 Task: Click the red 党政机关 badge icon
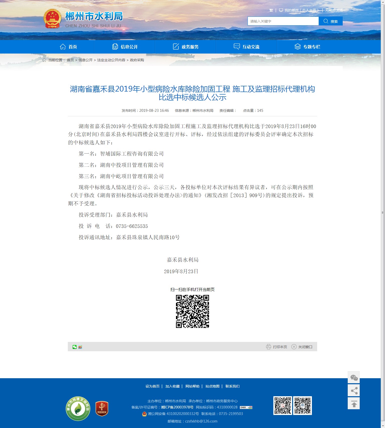click(102, 409)
